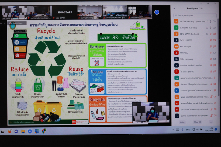Open the Chat app on the taskbar
The image size is (221, 147).
click(16, 131)
